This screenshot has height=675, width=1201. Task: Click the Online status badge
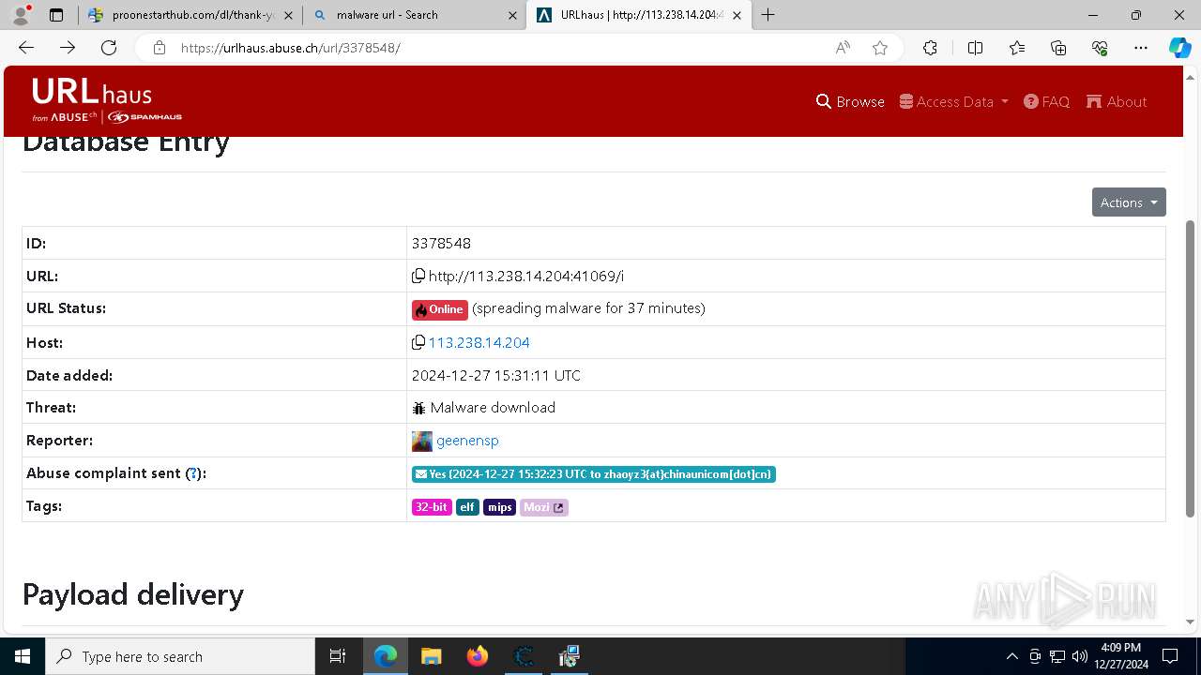click(439, 309)
